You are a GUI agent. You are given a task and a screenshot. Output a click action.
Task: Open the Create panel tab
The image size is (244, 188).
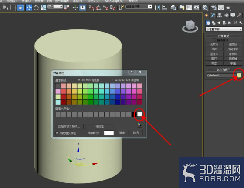(x=207, y=15)
